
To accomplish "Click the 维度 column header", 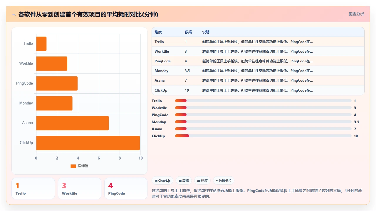I will (158, 32).
